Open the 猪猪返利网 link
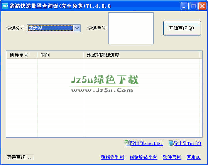This screenshot has height=165, width=208. point(113,157)
